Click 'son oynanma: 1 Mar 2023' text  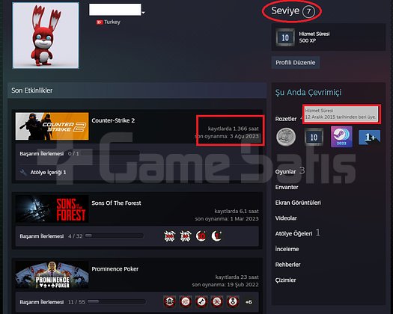[x=227, y=219]
